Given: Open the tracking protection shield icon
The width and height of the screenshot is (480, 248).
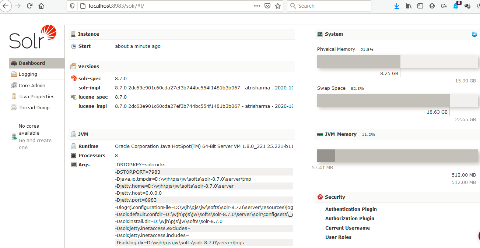Looking at the screenshot, I should 72,6.
